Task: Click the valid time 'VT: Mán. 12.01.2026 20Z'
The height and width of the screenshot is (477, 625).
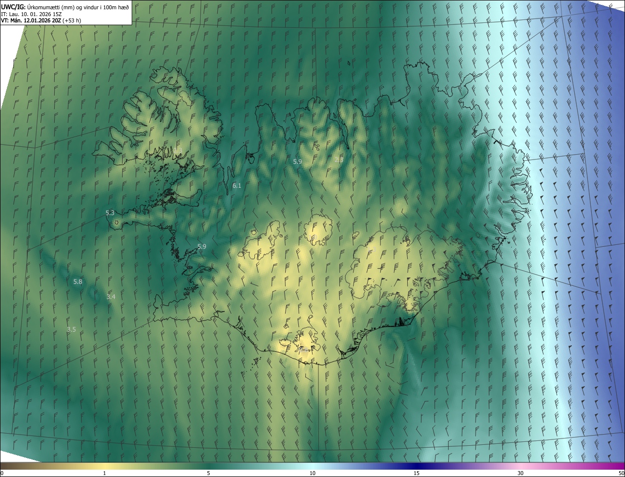Action: coord(40,20)
